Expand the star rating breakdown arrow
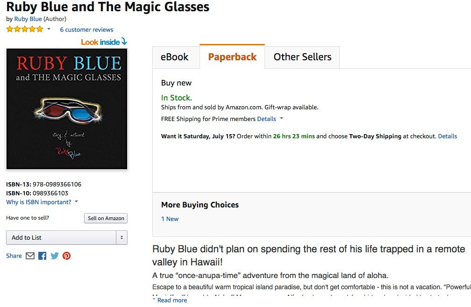471x307 pixels. pyautogui.click(x=49, y=29)
